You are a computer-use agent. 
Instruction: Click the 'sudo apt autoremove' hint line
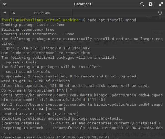(x=47, y=53)
